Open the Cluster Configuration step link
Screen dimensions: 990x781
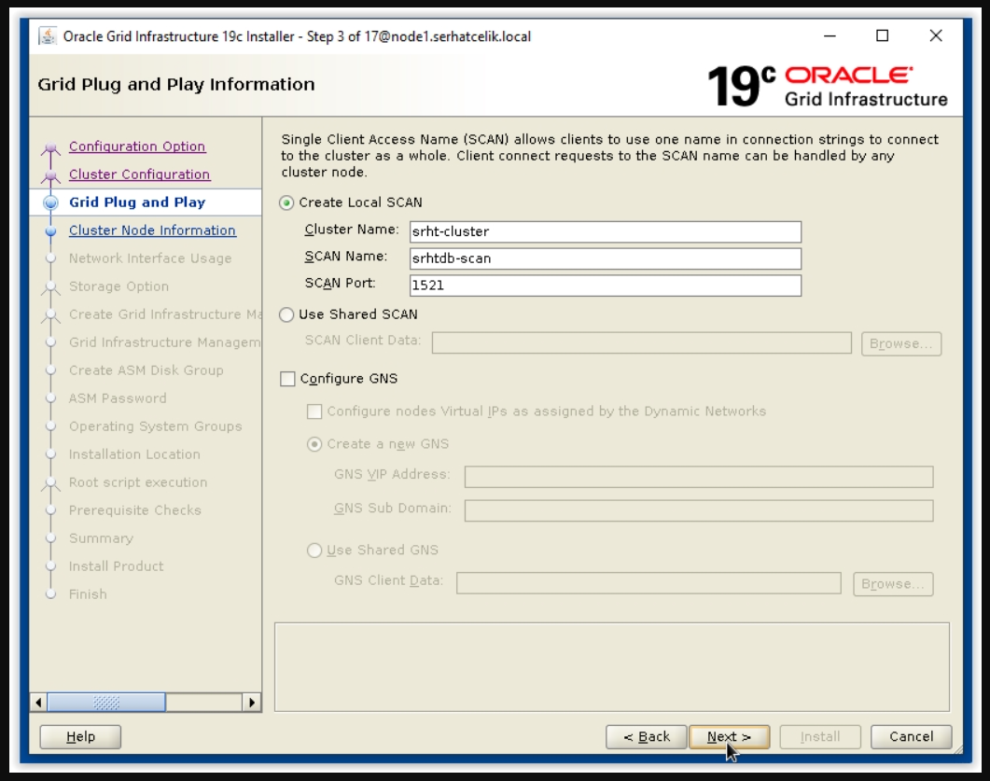140,174
